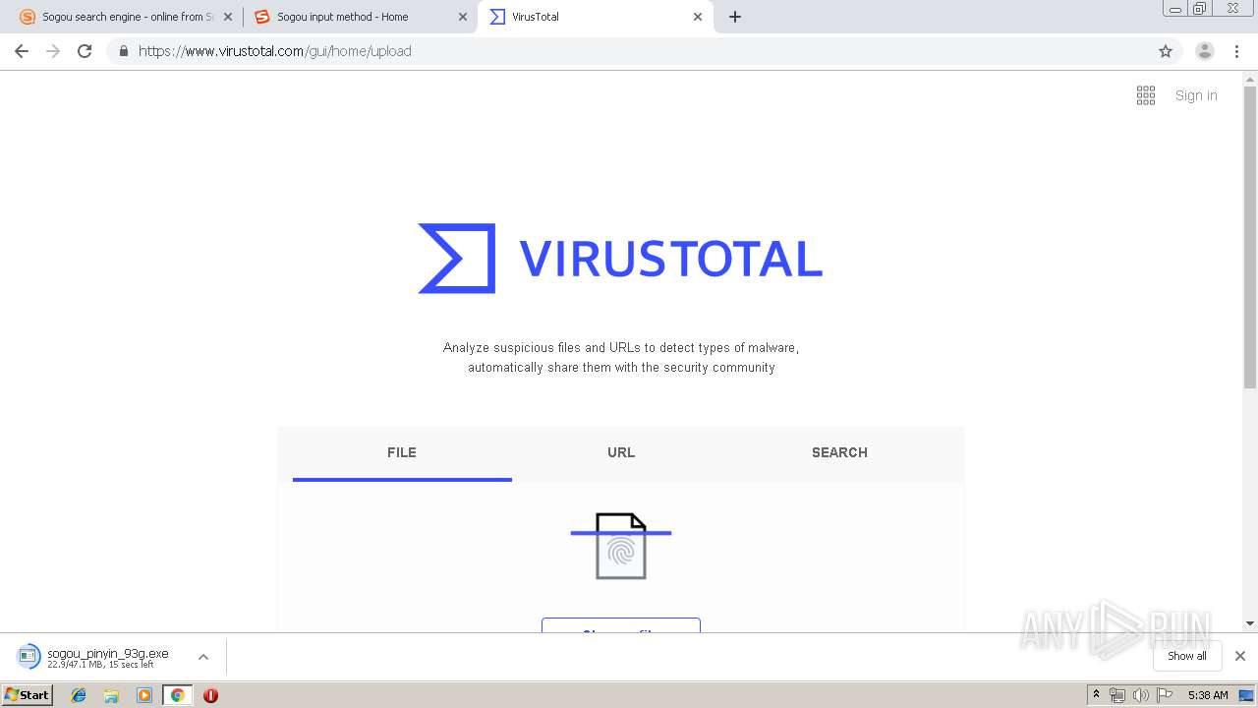Close the VirusTotal tab
This screenshot has width=1258, height=708.
point(698,17)
